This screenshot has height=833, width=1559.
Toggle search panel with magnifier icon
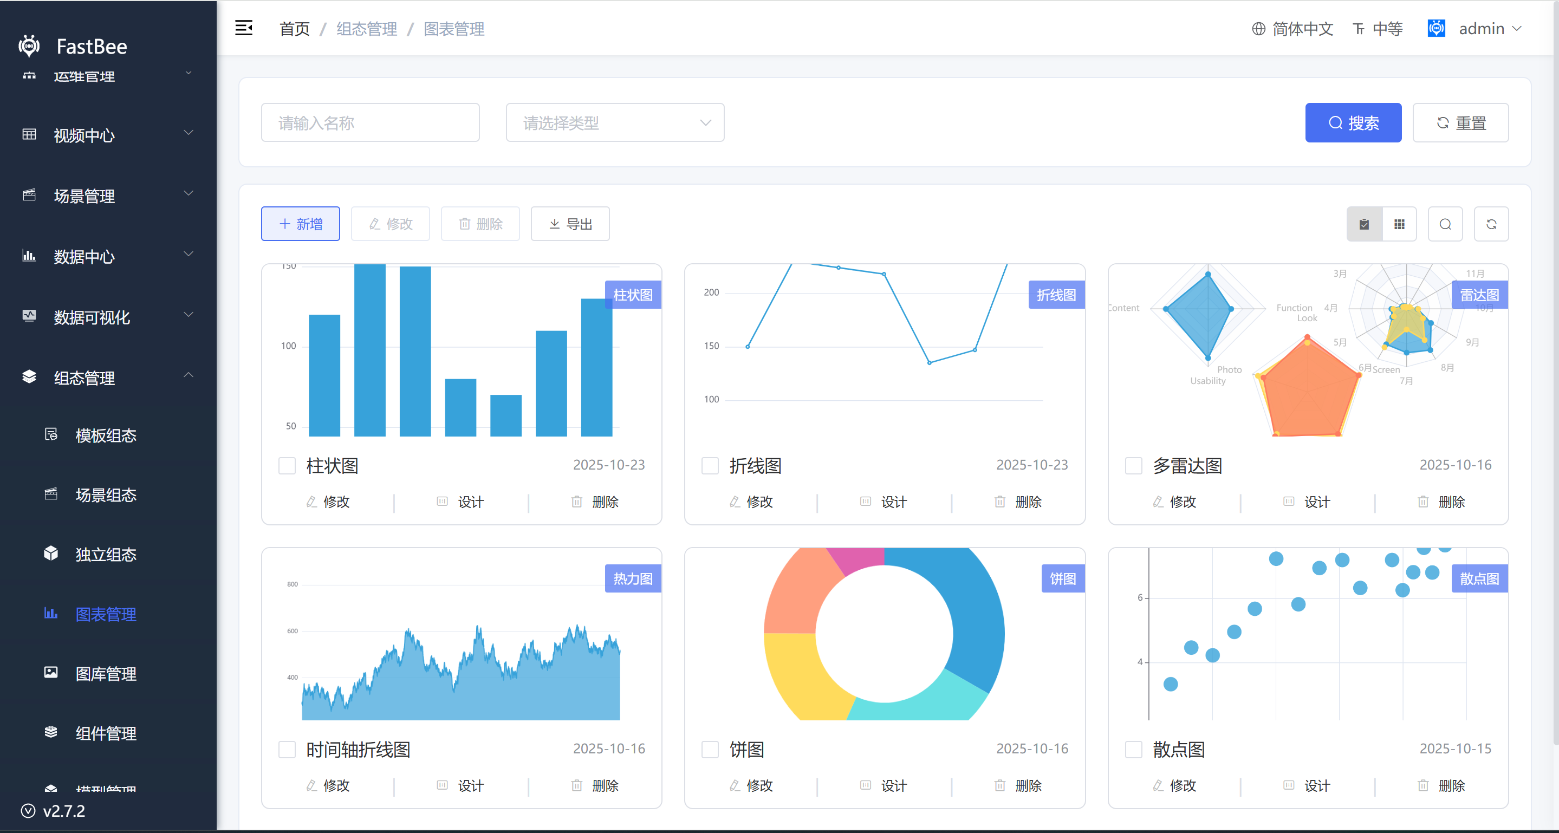1445,224
